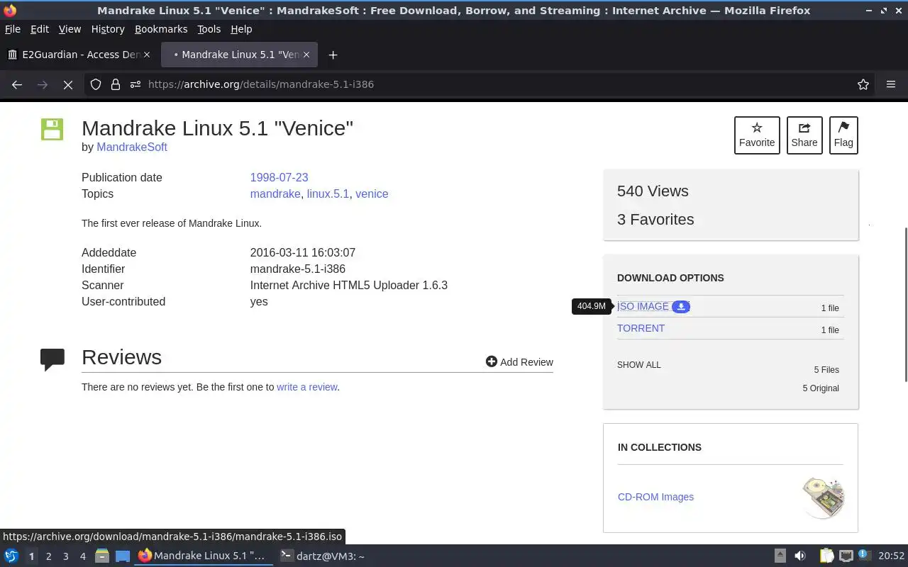Viewport: 908px width, 567px height.
Task: Switch to virtual desktop 4
Action: (82, 556)
